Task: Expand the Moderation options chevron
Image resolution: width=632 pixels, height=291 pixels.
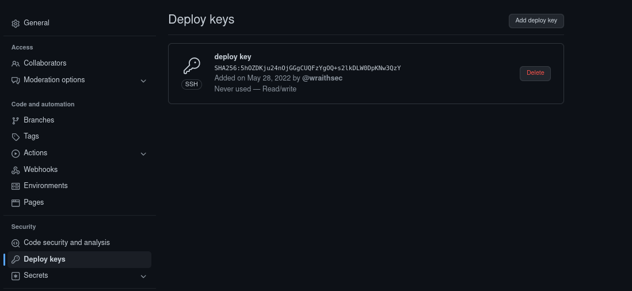Action: [x=143, y=81]
